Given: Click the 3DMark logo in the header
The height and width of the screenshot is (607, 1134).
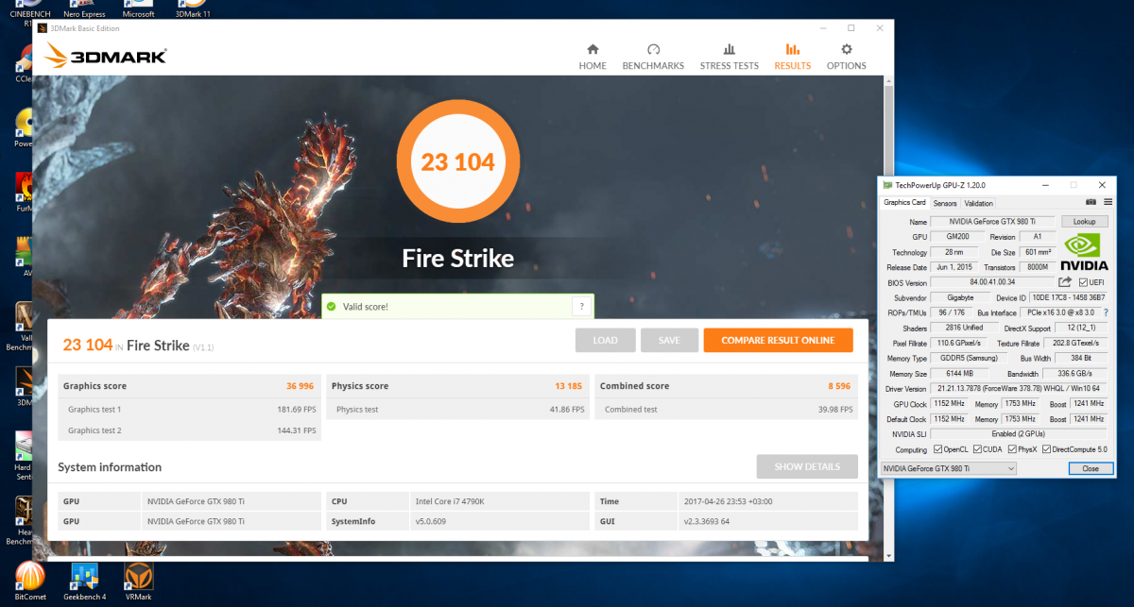Looking at the screenshot, I should (106, 57).
